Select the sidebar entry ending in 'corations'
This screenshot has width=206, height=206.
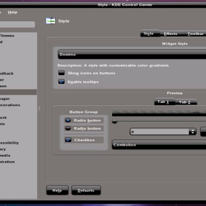tap(10, 105)
